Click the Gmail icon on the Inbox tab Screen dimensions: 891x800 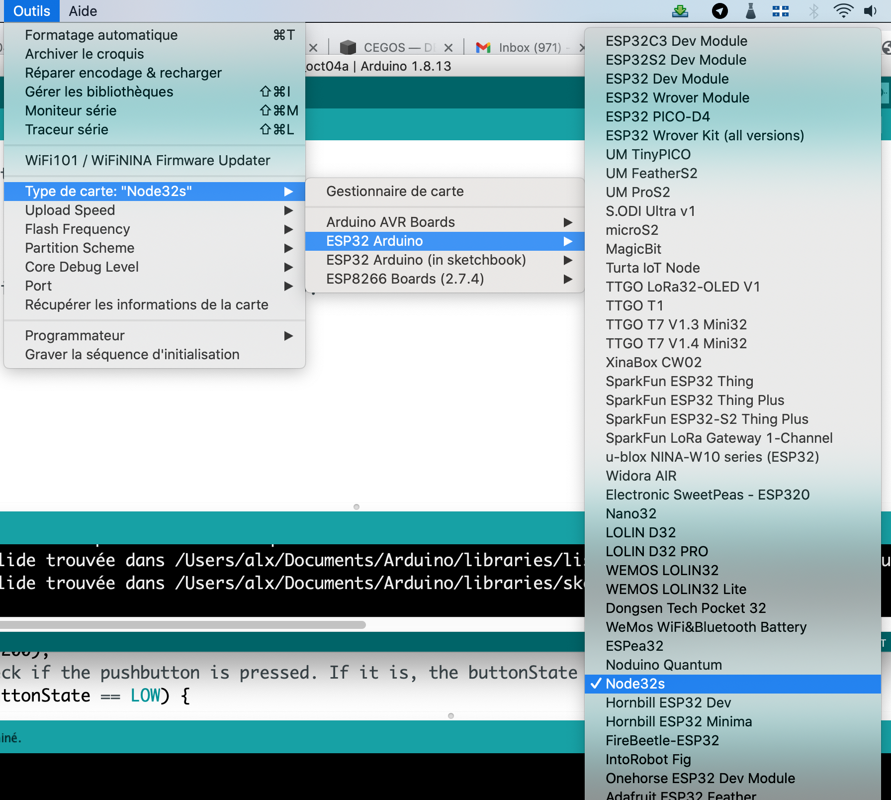pyautogui.click(x=483, y=48)
